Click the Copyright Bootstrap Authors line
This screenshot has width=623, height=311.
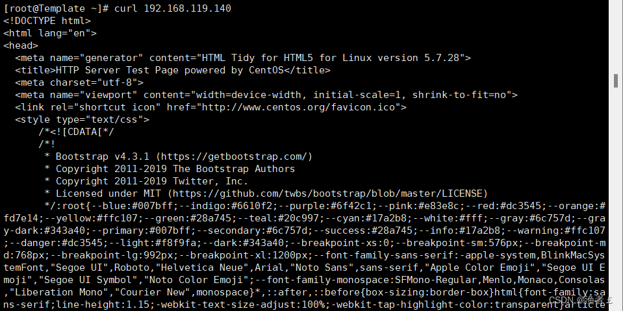(x=170, y=169)
